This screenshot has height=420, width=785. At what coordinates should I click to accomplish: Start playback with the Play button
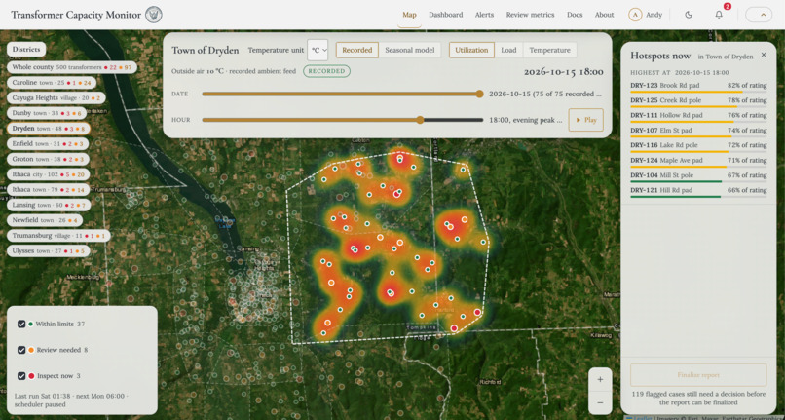585,120
